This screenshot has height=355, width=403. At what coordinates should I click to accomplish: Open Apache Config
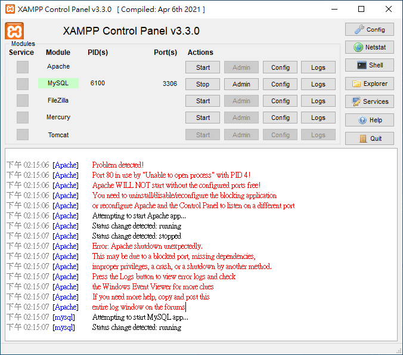coord(280,67)
